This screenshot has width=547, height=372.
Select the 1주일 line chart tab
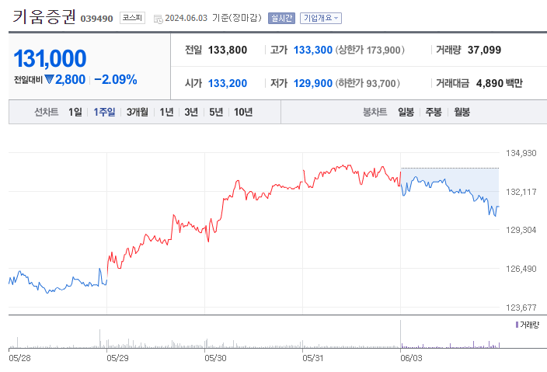(x=104, y=112)
